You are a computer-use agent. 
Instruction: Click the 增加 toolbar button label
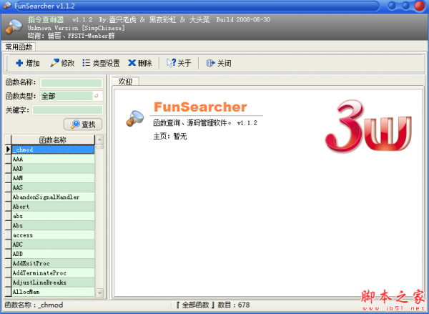click(x=33, y=63)
